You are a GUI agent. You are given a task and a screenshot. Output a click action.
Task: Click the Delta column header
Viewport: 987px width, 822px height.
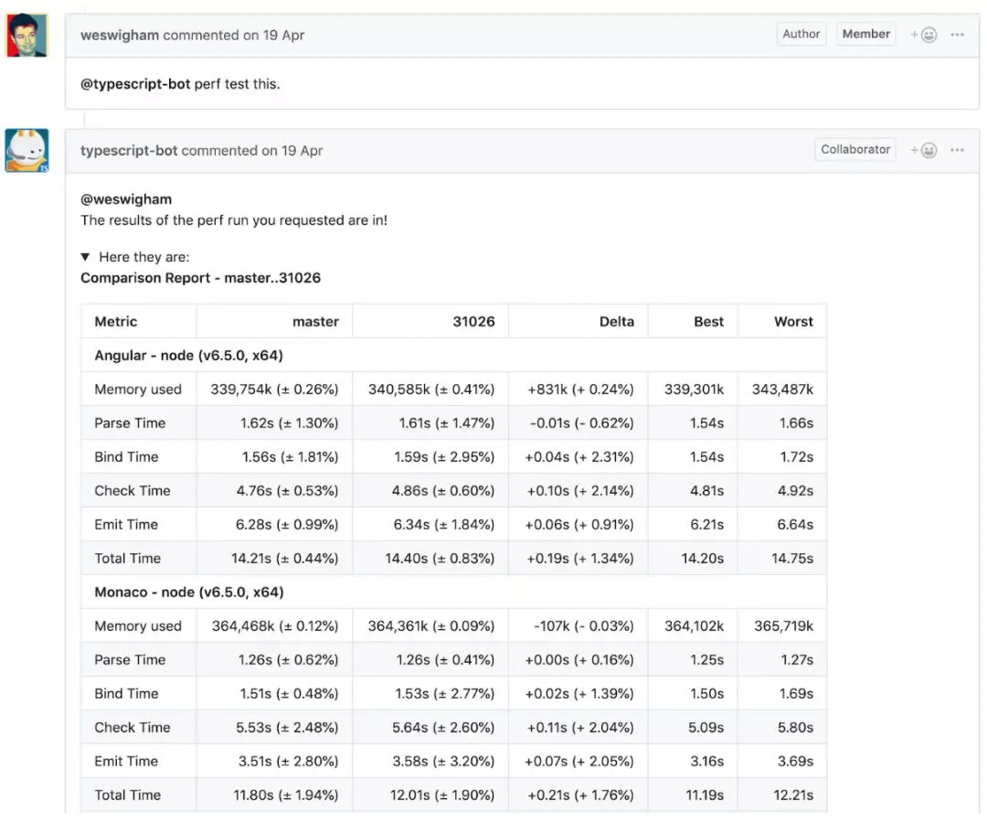click(617, 322)
